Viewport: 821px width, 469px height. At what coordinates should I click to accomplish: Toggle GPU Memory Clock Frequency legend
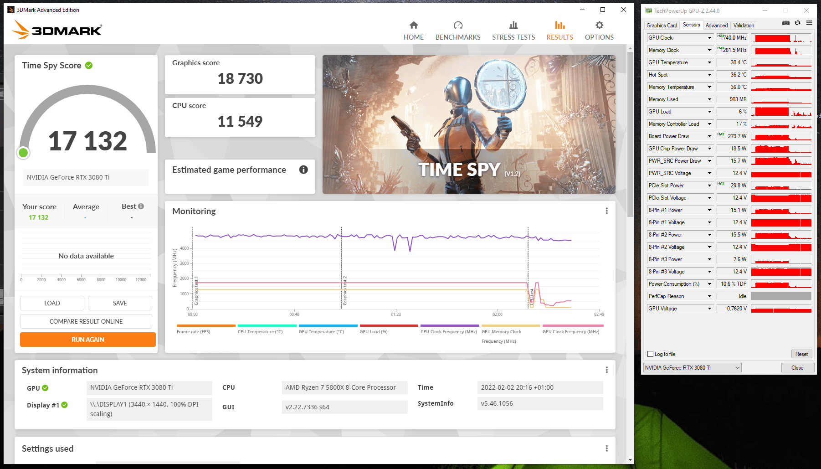pyautogui.click(x=511, y=334)
